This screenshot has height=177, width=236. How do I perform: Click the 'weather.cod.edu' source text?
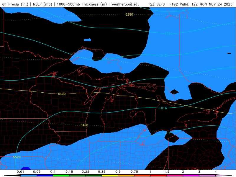pos(126,4)
